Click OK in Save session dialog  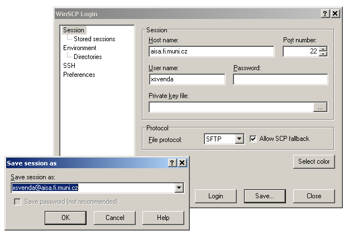[x=65, y=218]
